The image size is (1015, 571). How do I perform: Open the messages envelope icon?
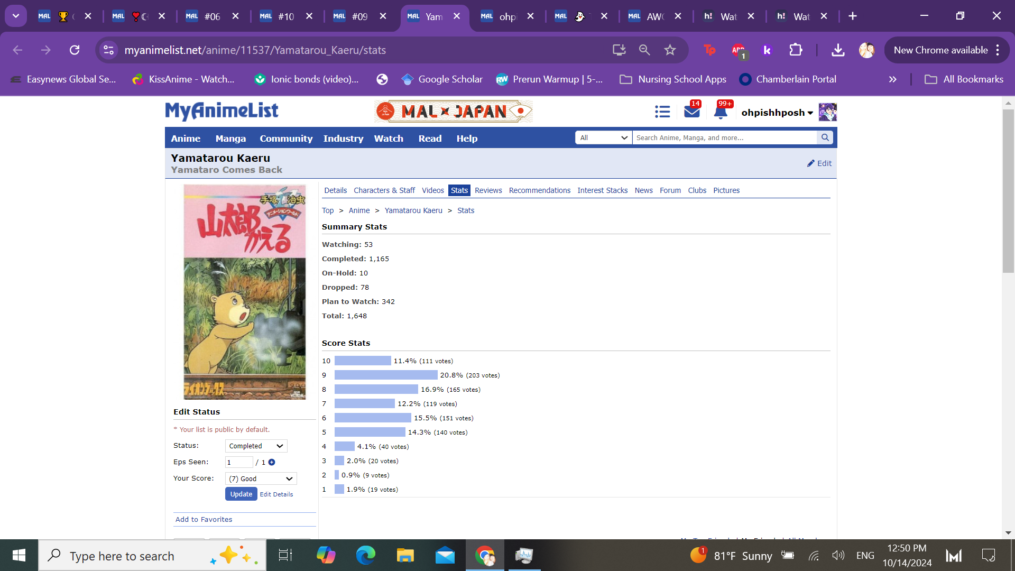click(691, 112)
